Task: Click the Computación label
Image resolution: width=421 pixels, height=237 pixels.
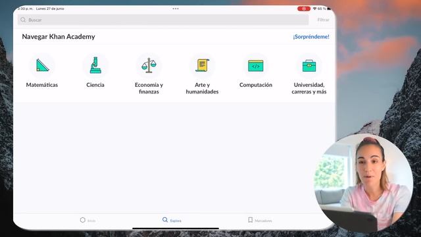Action: tap(256, 85)
